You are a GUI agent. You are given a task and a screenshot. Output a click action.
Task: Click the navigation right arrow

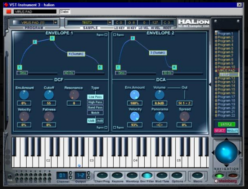pos(240,152)
